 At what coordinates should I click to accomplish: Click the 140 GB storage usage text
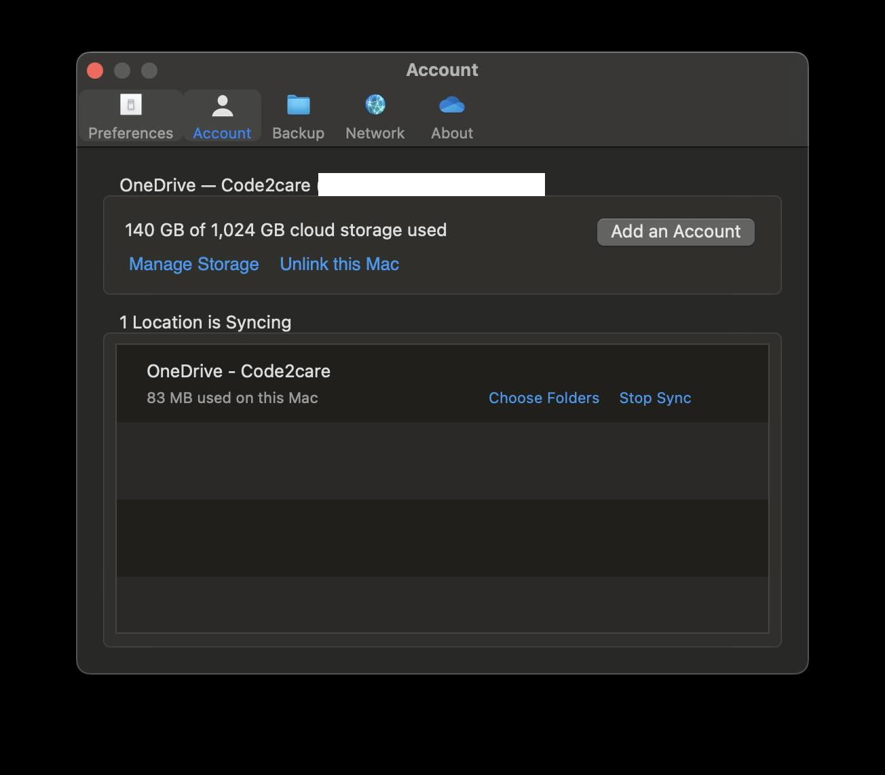coord(286,230)
